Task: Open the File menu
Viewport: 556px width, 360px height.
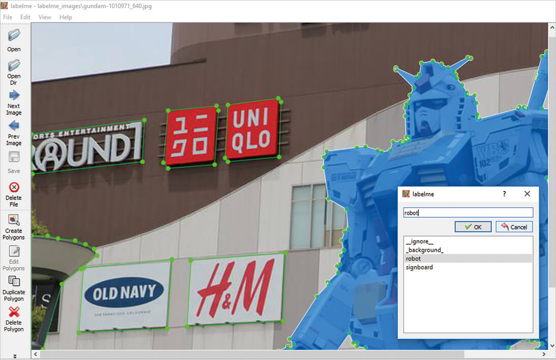Action: tap(8, 17)
